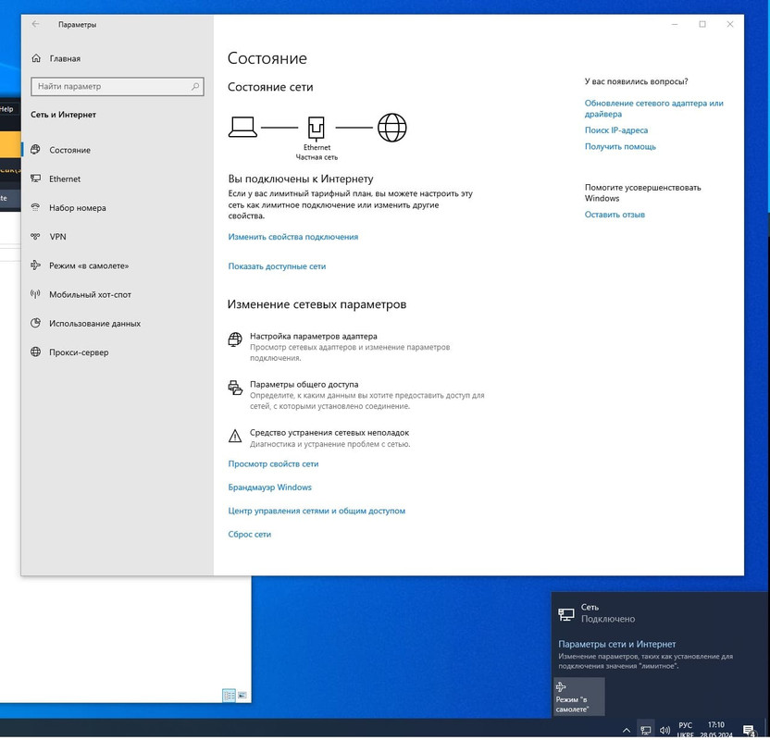Toggle the Режим "в самолете" flyout tile

(579, 697)
